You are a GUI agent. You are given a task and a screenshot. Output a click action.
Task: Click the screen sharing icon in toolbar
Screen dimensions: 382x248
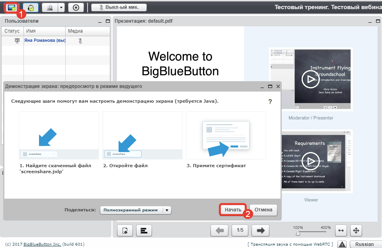pos(12,8)
